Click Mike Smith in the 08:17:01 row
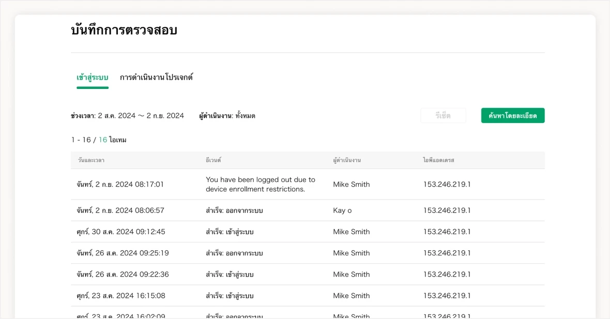The width and height of the screenshot is (610, 319). (x=352, y=185)
